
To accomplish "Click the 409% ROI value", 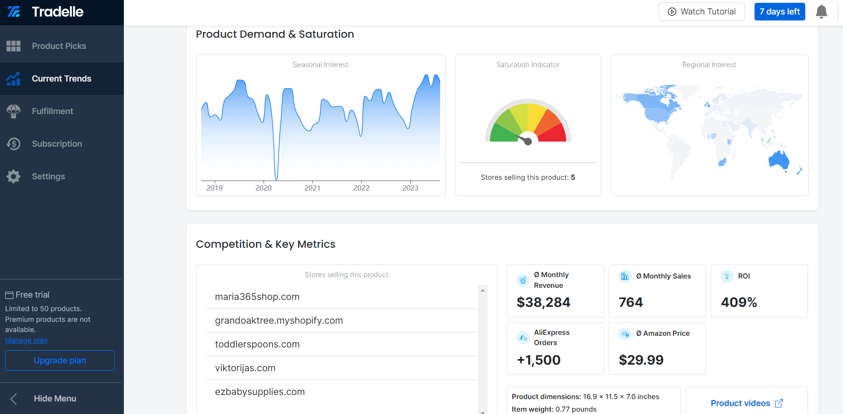I will coord(739,302).
